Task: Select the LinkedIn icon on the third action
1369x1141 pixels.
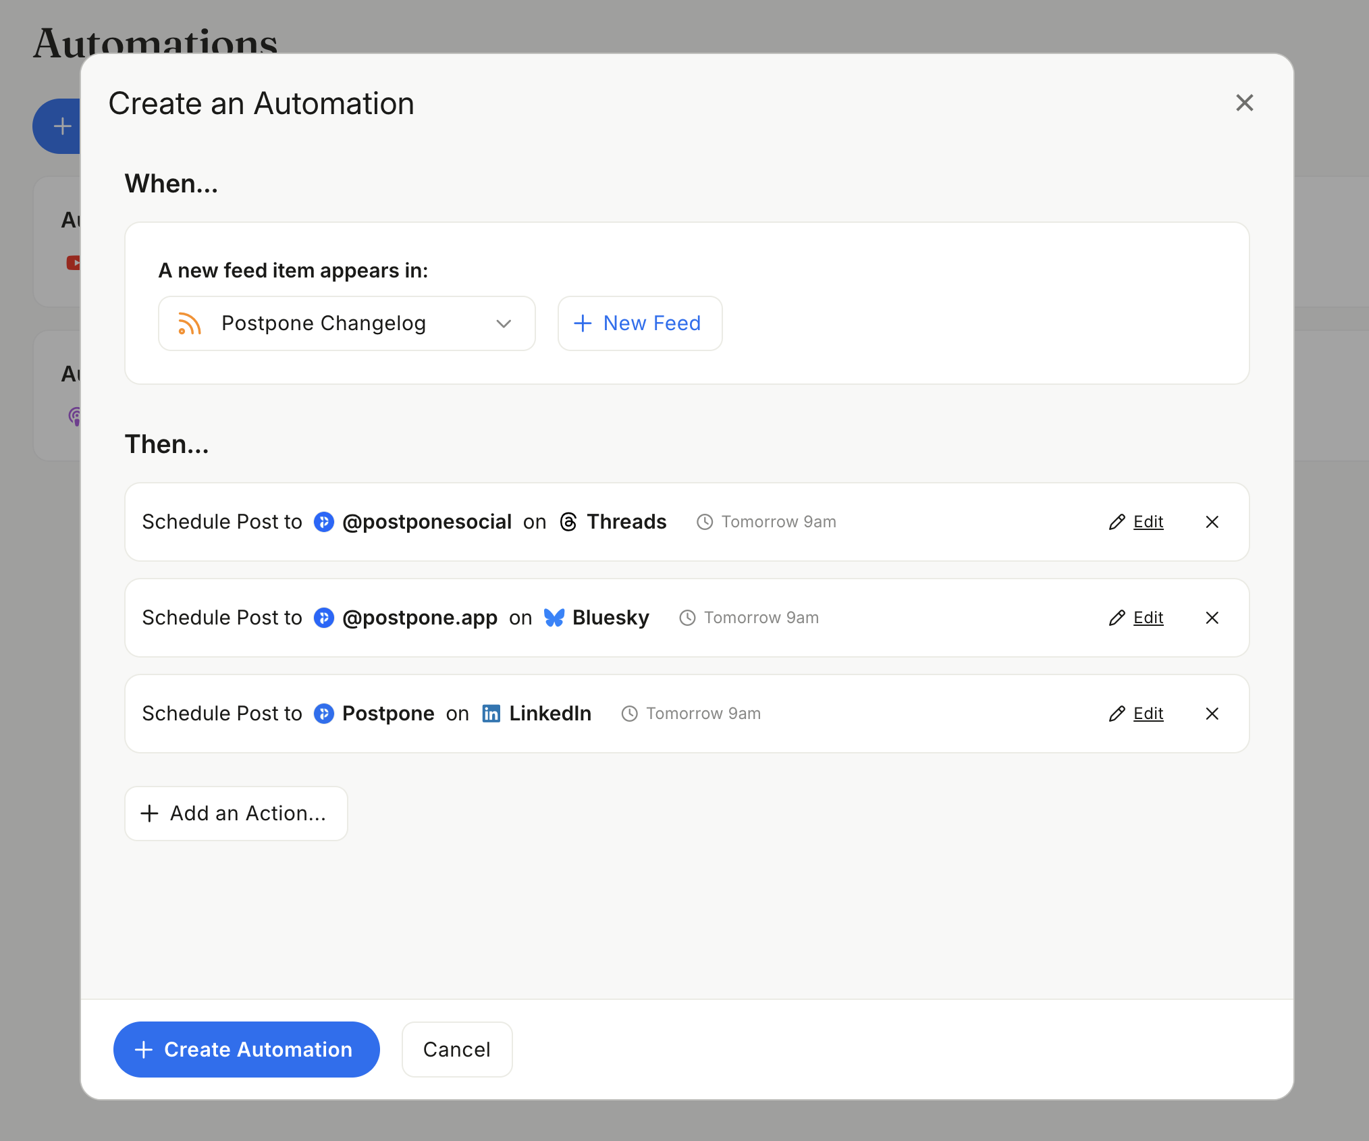Action: [x=491, y=714]
